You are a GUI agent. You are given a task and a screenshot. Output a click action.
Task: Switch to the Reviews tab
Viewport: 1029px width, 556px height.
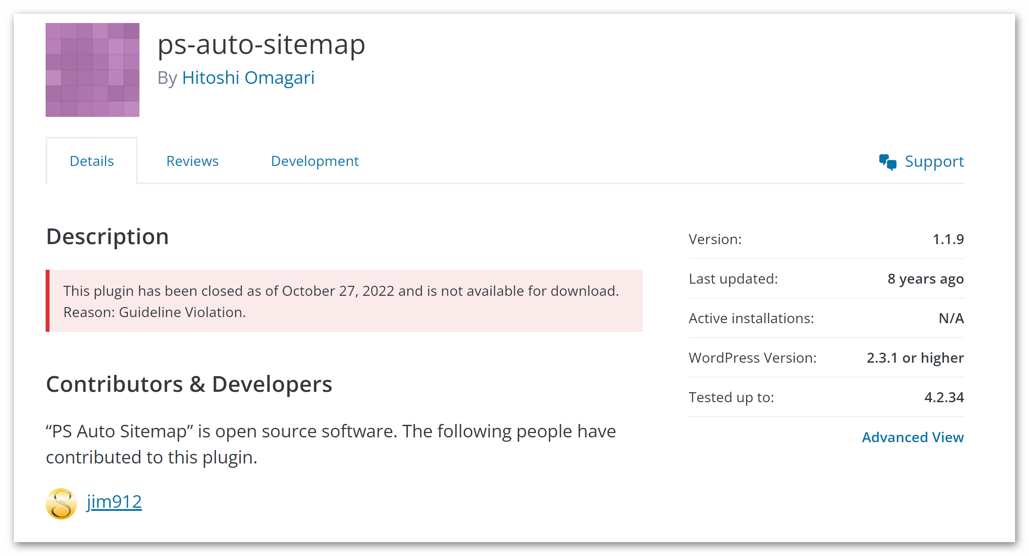[x=192, y=161]
